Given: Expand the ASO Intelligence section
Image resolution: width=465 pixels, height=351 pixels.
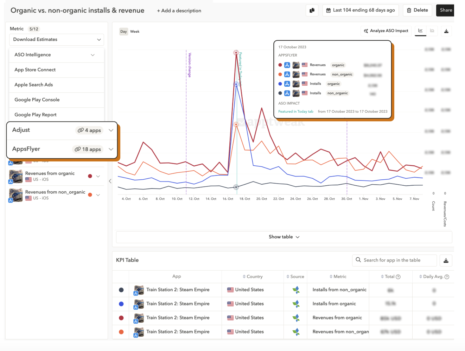Looking at the screenshot, I should pyautogui.click(x=57, y=55).
